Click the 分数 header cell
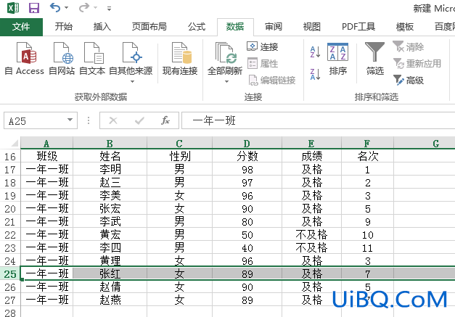 pos(247,157)
